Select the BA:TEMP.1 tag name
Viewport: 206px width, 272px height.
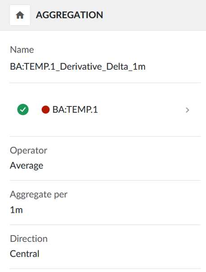click(x=75, y=110)
